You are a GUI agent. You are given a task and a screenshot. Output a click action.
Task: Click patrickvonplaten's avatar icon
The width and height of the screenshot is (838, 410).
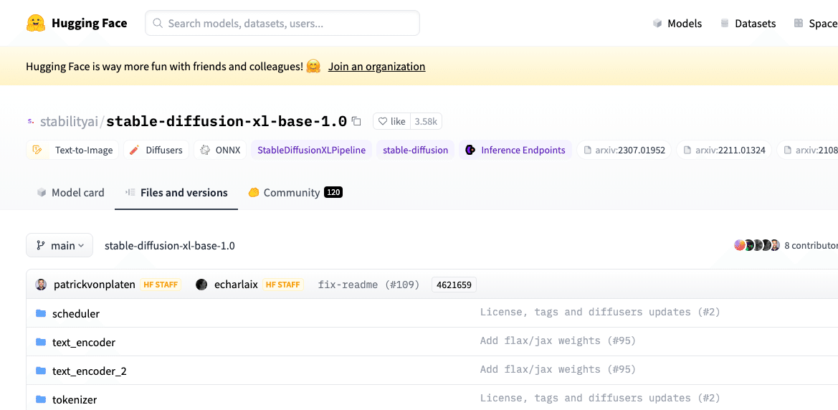click(x=42, y=285)
